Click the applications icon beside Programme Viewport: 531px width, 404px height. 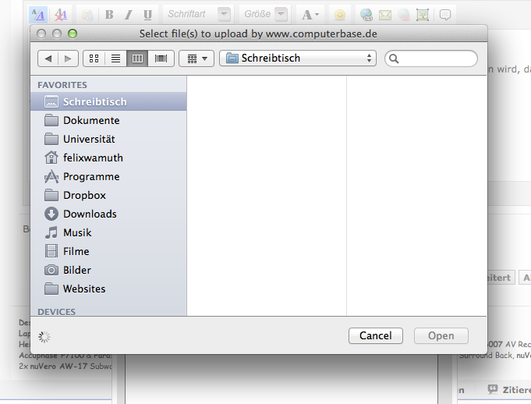click(51, 176)
